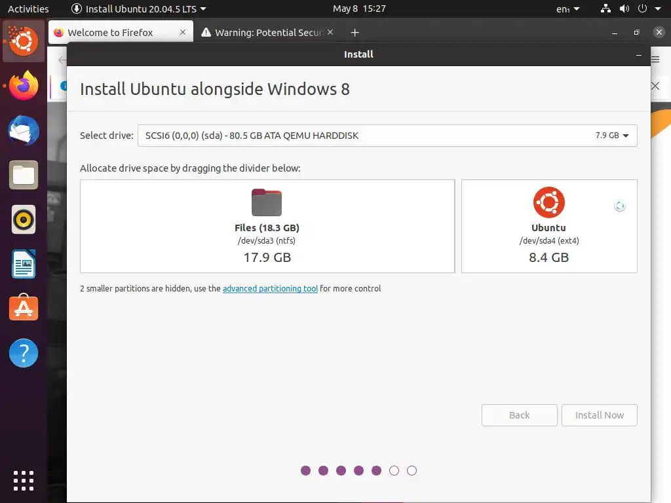Show Applications grid in the dock

coord(24,481)
